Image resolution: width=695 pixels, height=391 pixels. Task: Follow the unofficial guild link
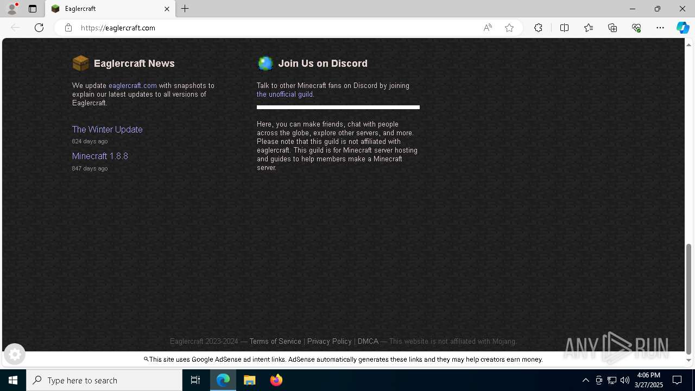(285, 94)
